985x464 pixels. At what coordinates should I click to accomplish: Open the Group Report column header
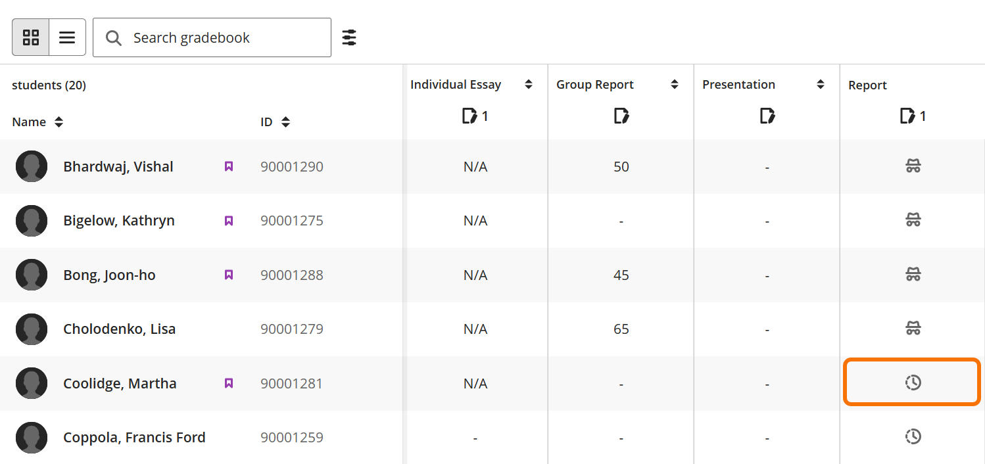click(595, 84)
